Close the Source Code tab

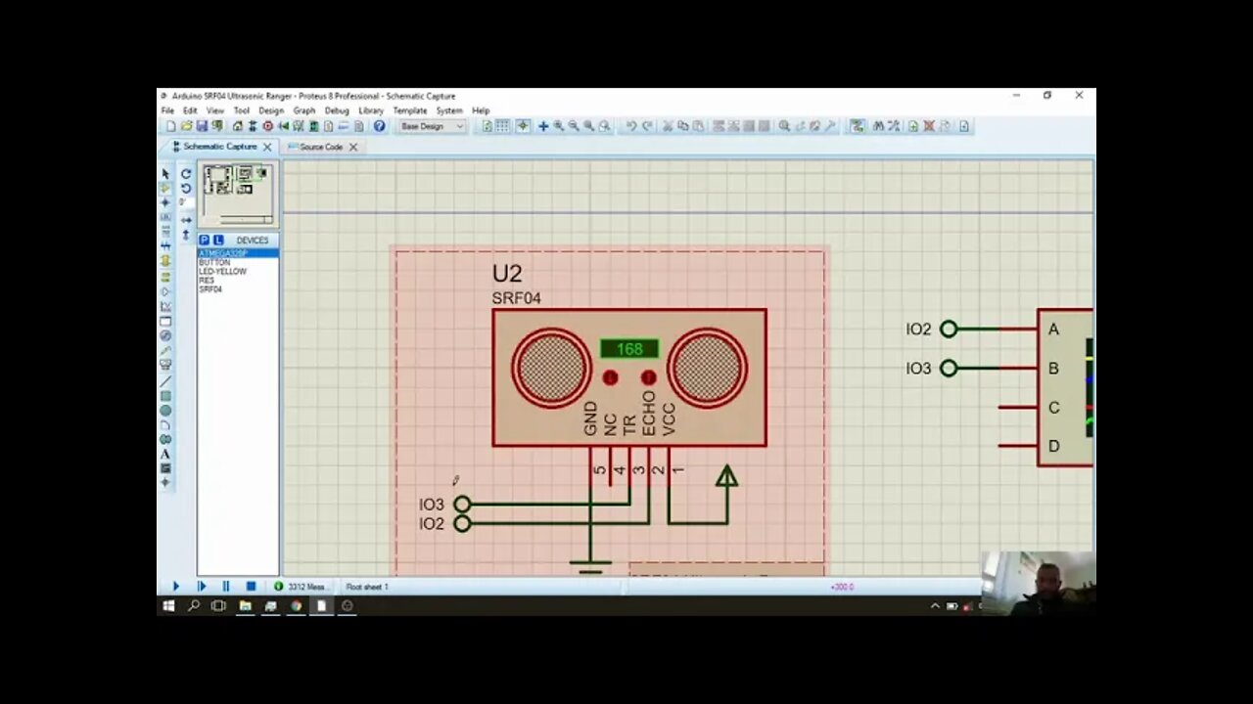pyautogui.click(x=353, y=147)
